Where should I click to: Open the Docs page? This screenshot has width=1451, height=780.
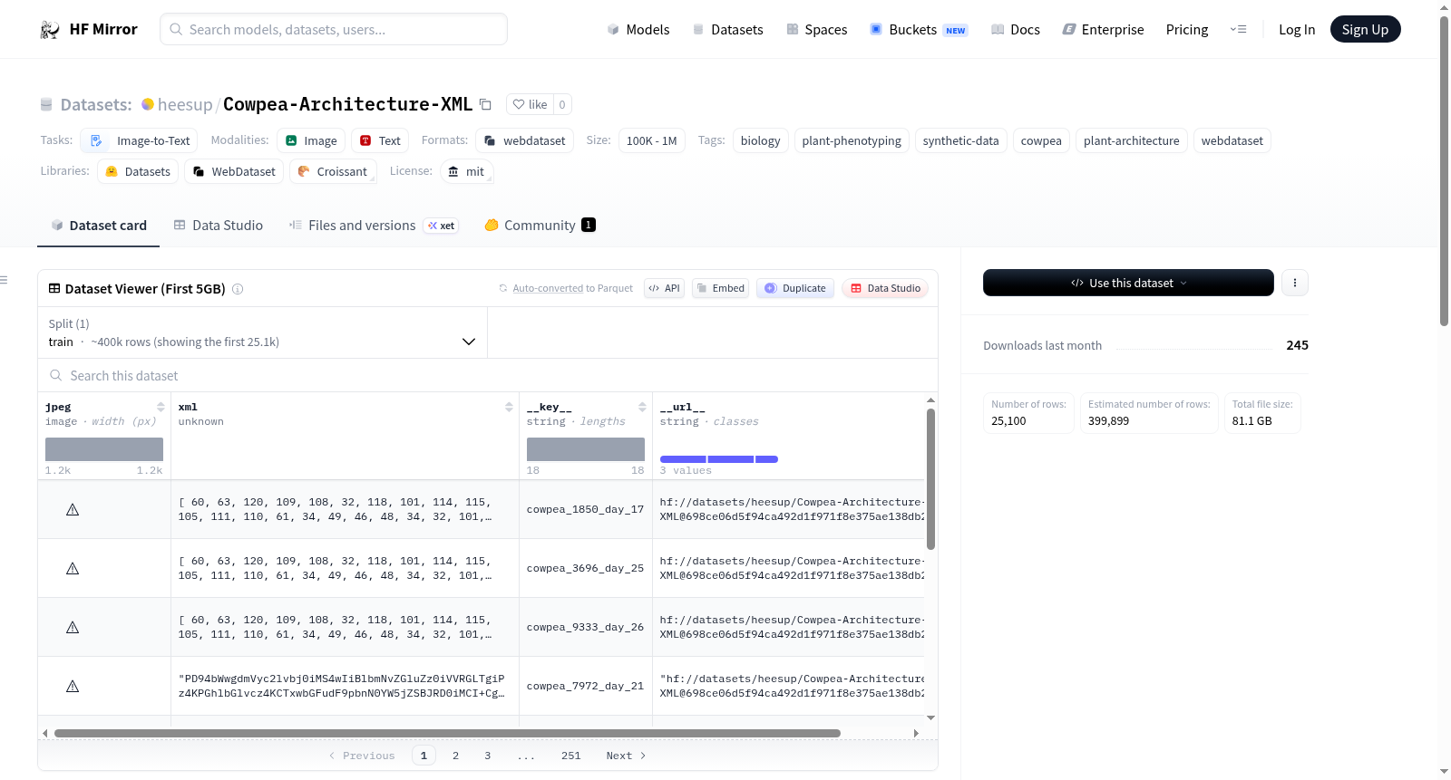pyautogui.click(x=1016, y=30)
